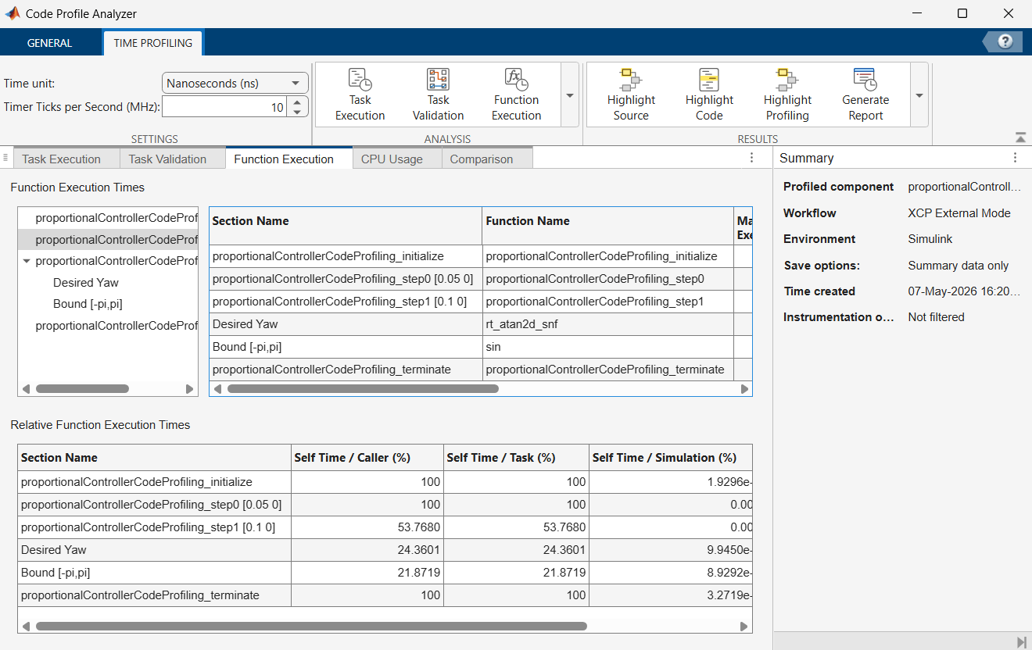Viewport: 1032px width, 650px height.
Task: Click right scroll arrow of function table
Action: click(744, 388)
